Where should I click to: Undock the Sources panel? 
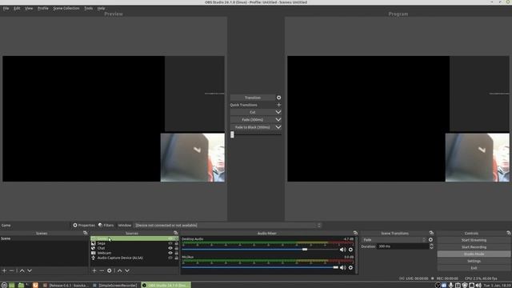[176, 233]
